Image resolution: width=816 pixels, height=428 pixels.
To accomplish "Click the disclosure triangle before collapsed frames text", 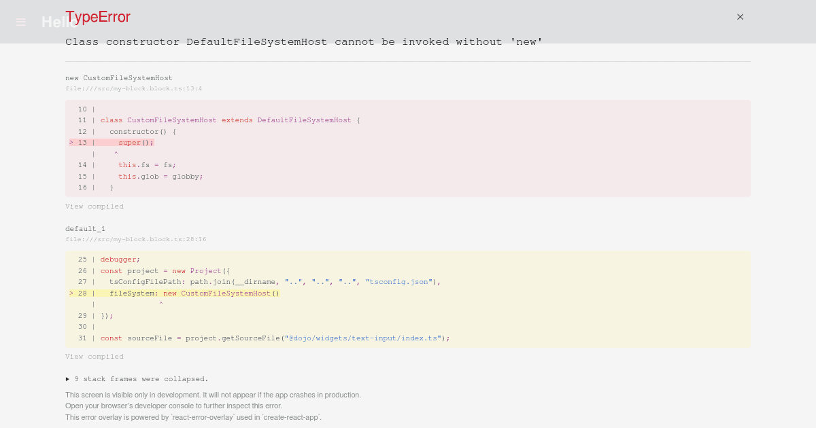I will pos(67,378).
